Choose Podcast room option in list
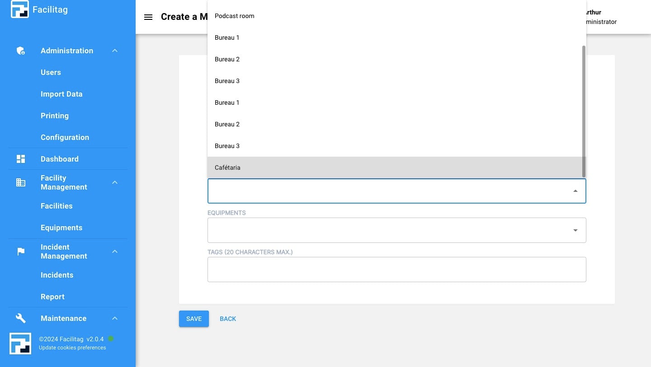The width and height of the screenshot is (651, 367). point(234,16)
